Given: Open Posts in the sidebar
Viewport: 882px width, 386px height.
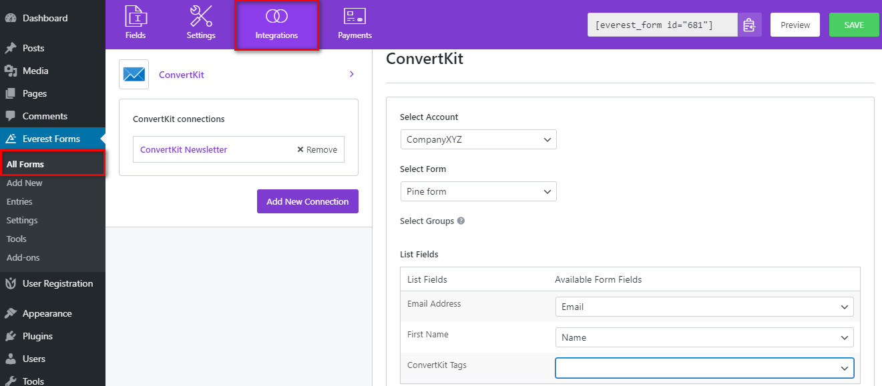Looking at the screenshot, I should click(33, 48).
